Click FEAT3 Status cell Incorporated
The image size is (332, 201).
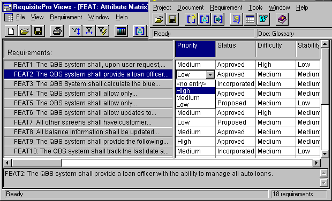[236, 84]
